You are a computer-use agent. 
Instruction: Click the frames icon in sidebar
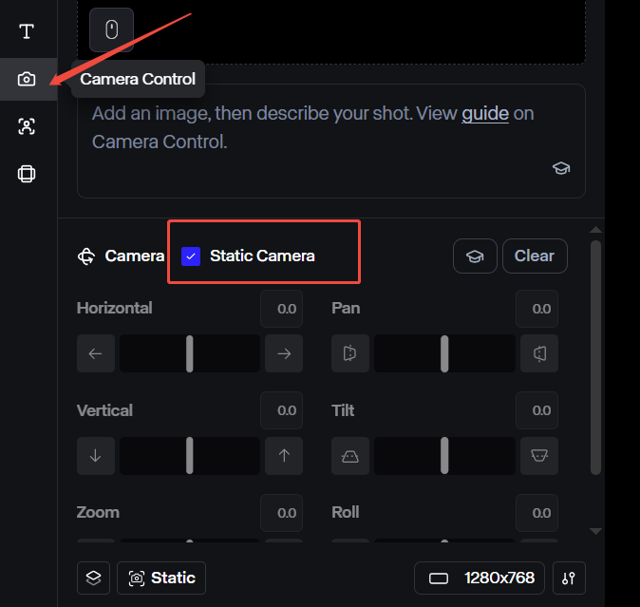tap(27, 174)
